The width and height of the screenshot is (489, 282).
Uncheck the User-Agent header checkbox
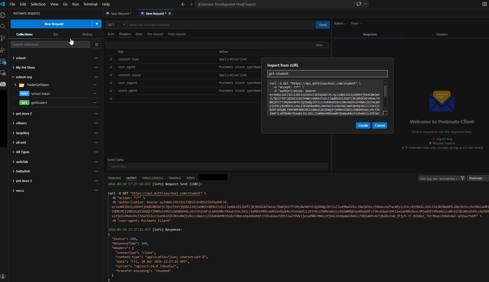[x=111, y=67]
